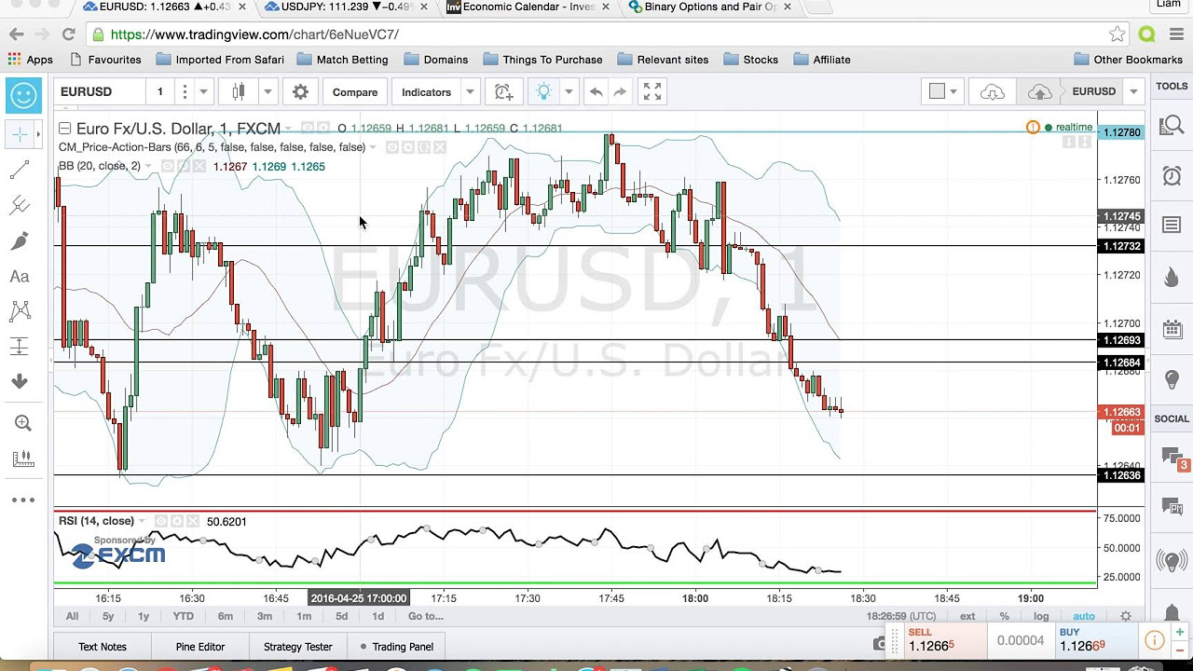Collapse the Euro Fx legend with minus box
The height and width of the screenshot is (671, 1193).
(64, 129)
